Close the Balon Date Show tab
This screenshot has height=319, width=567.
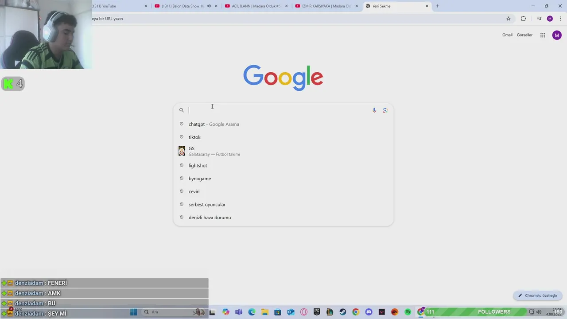click(216, 6)
